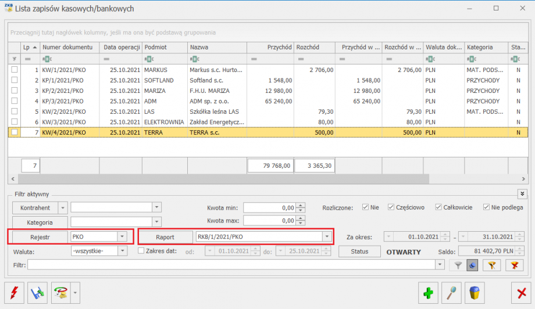Tick checkbox for row KW/1/2021/PKO
The image size is (535, 309).
15,70
